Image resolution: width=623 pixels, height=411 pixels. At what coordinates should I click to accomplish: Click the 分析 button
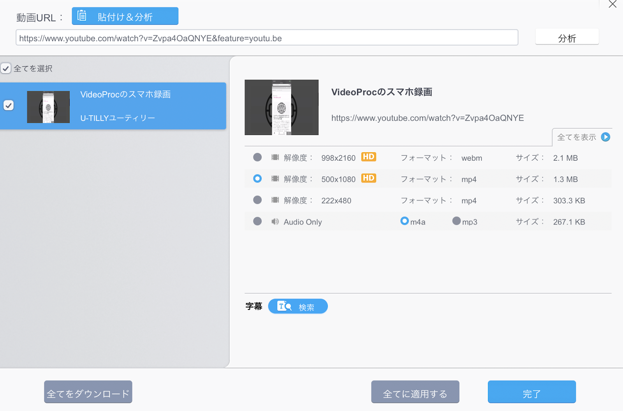(567, 37)
